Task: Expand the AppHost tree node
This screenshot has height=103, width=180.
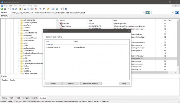Action: [x=19, y=28]
